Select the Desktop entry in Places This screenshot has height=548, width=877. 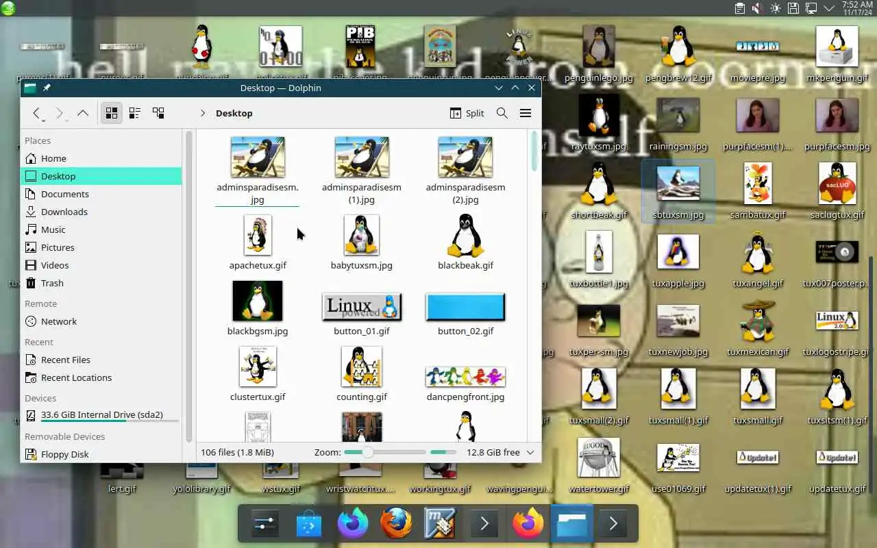click(x=101, y=176)
